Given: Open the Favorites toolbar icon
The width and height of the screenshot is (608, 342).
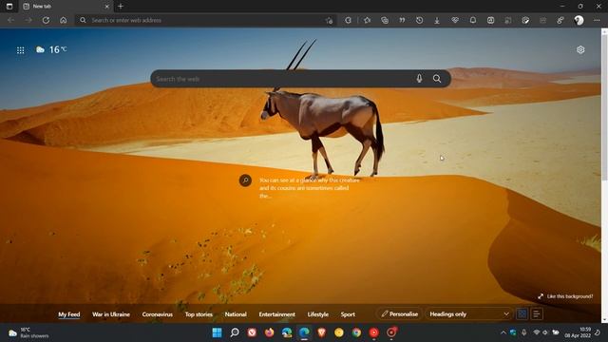Looking at the screenshot, I should [x=368, y=20].
